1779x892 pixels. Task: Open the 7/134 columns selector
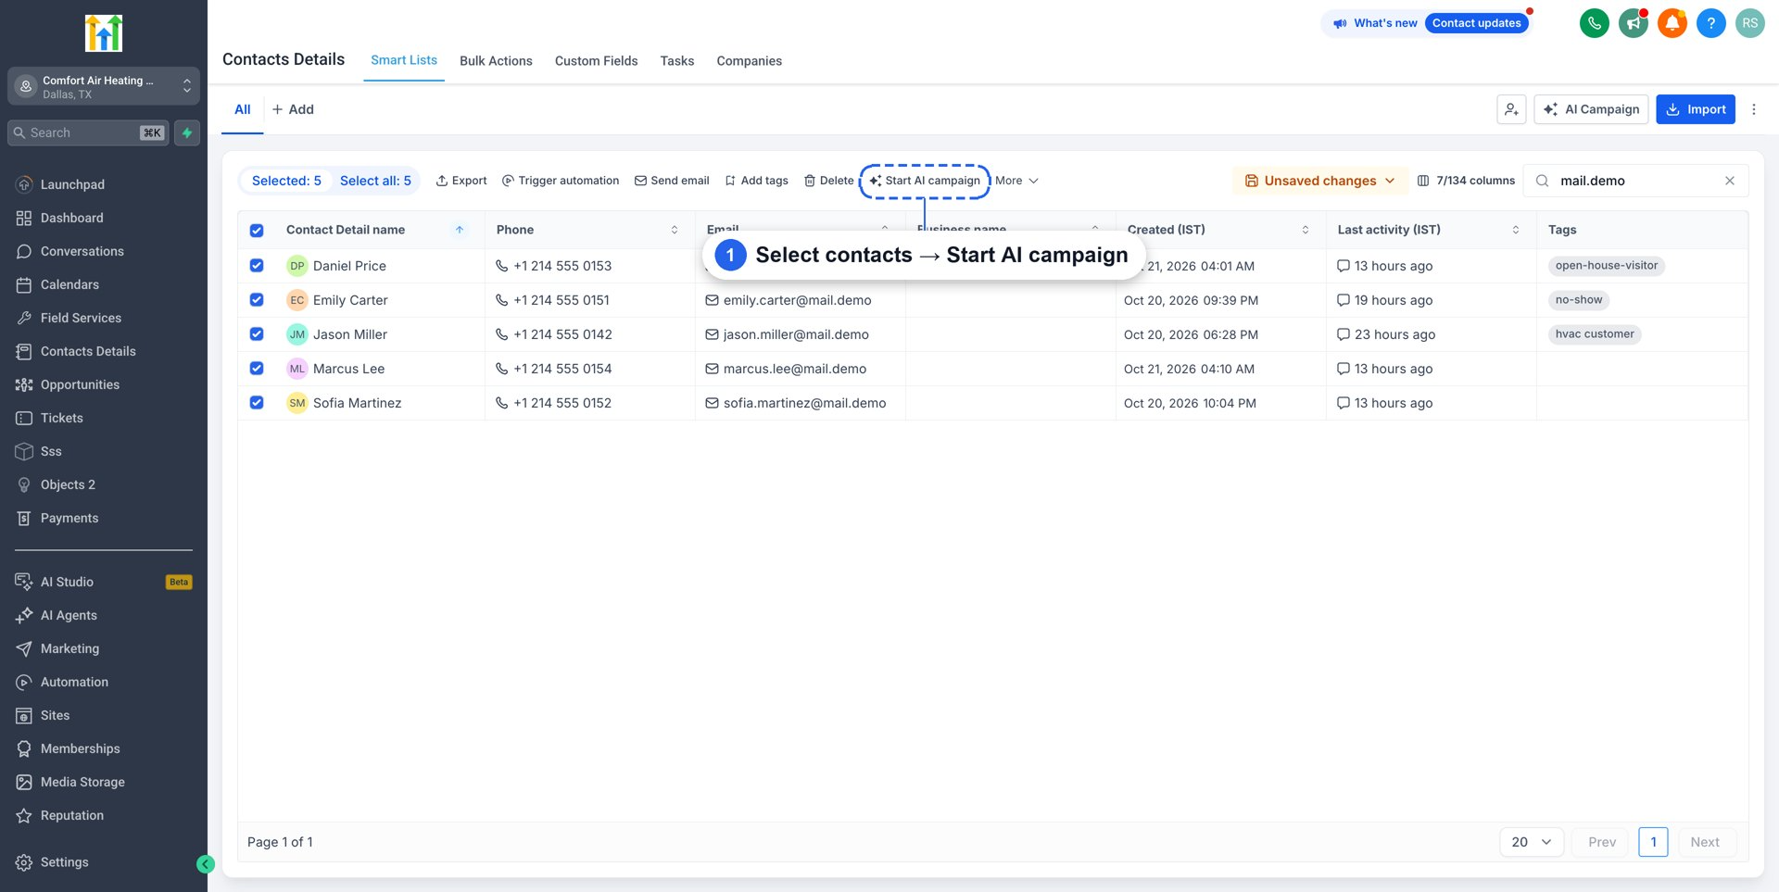pos(1466,181)
